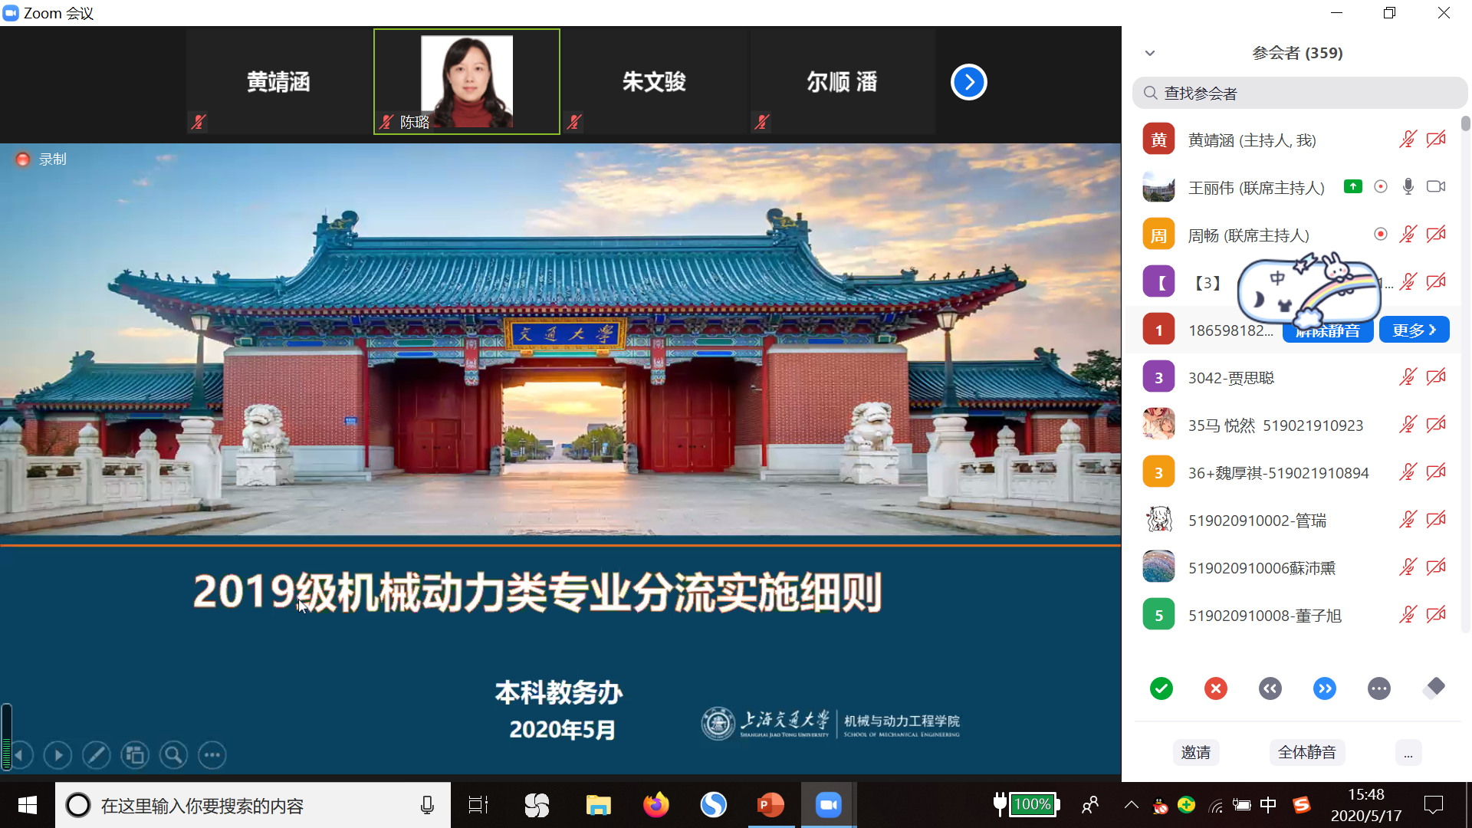Screen dimensions: 1472x828
Task: Click the go faster reaction icon
Action: [x=1324, y=688]
